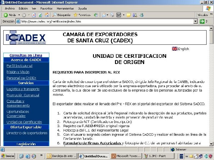214x160 pixels.
Task: Click the green Ir go button
Action: coord(202,22)
